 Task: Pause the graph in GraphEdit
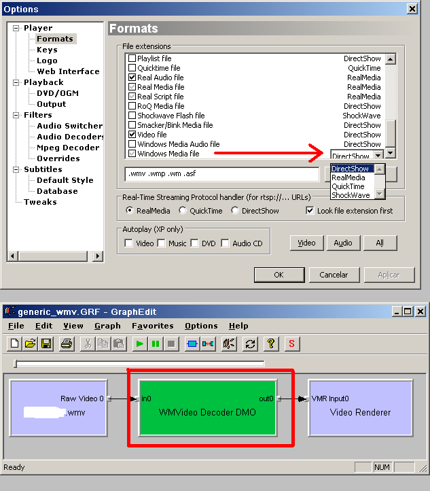coord(155,344)
